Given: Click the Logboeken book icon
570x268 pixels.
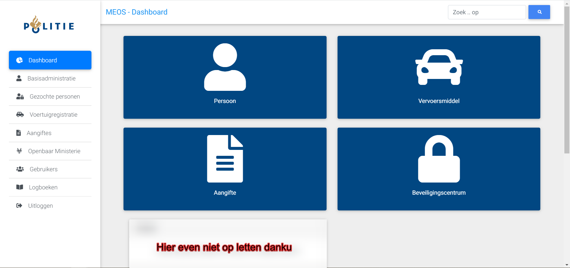Looking at the screenshot, I should point(20,187).
